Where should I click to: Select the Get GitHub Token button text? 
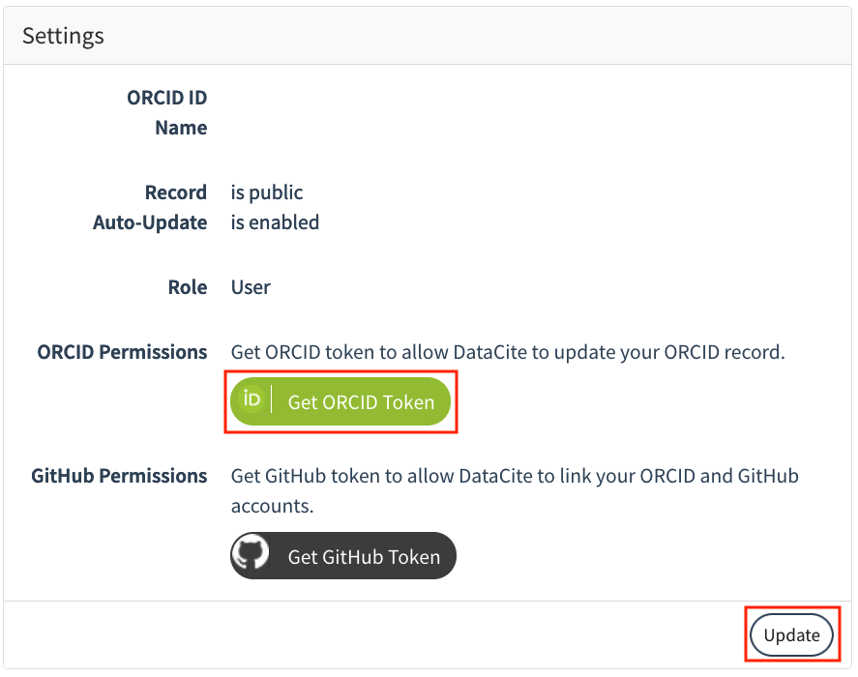click(x=364, y=557)
